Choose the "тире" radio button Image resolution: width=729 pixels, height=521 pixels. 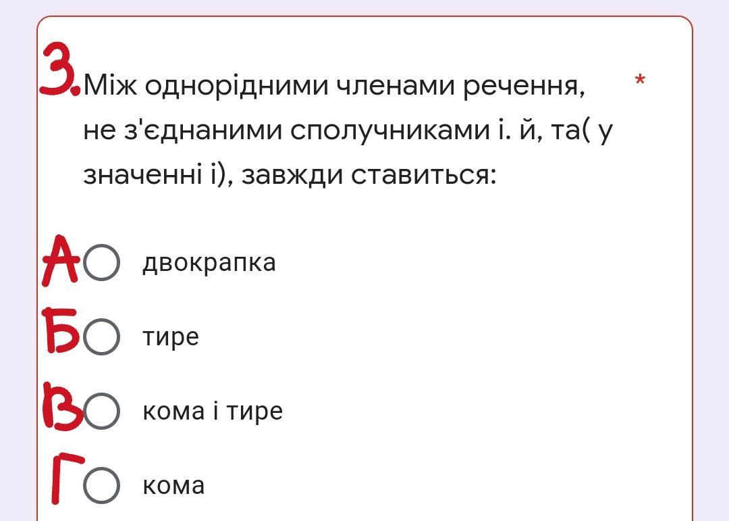101,337
